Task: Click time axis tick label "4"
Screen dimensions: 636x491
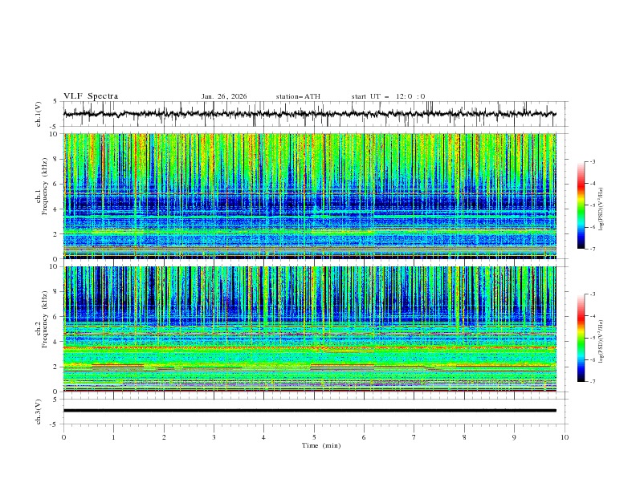Action: point(263,437)
